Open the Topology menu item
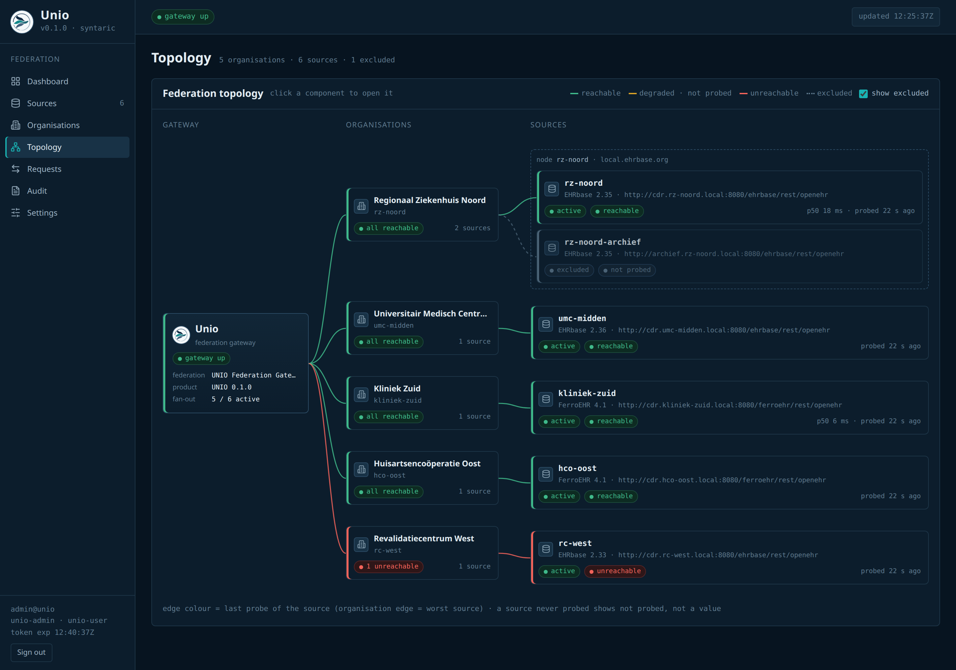The width and height of the screenshot is (956, 670). pyautogui.click(x=67, y=147)
